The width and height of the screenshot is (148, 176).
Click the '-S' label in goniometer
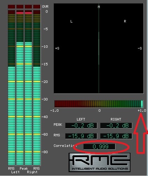tap(140, 48)
